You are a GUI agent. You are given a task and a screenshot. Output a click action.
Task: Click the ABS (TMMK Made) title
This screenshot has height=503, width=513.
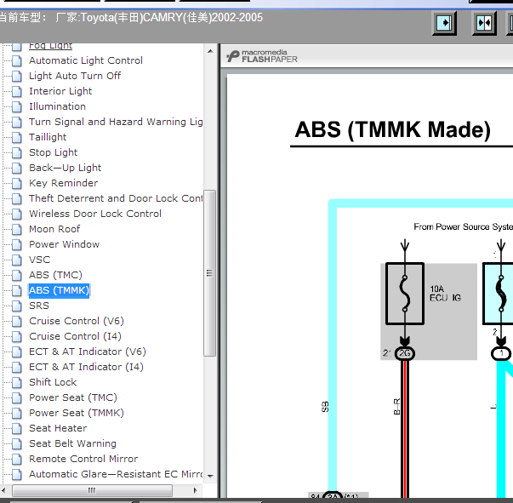392,129
